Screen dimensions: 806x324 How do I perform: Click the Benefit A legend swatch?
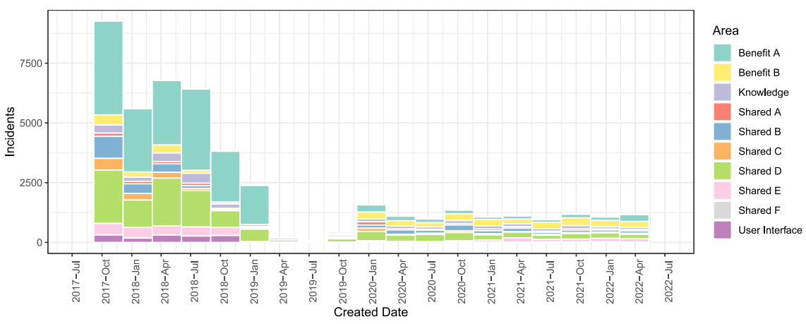pos(722,53)
